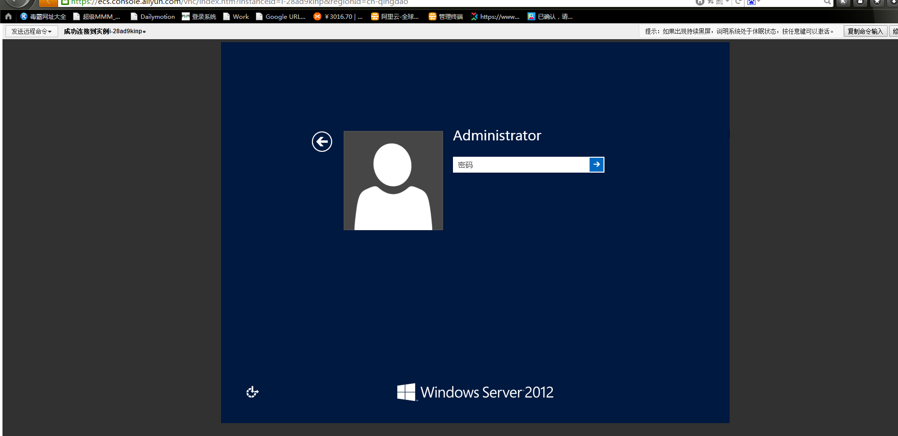Open the 阿里云-全球 bookmark
This screenshot has width=898, height=436.
pos(395,16)
